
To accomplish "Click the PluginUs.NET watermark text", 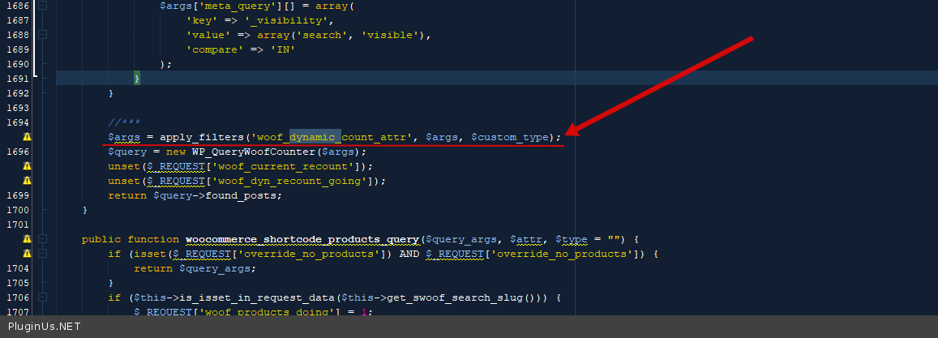I will tap(44, 326).
